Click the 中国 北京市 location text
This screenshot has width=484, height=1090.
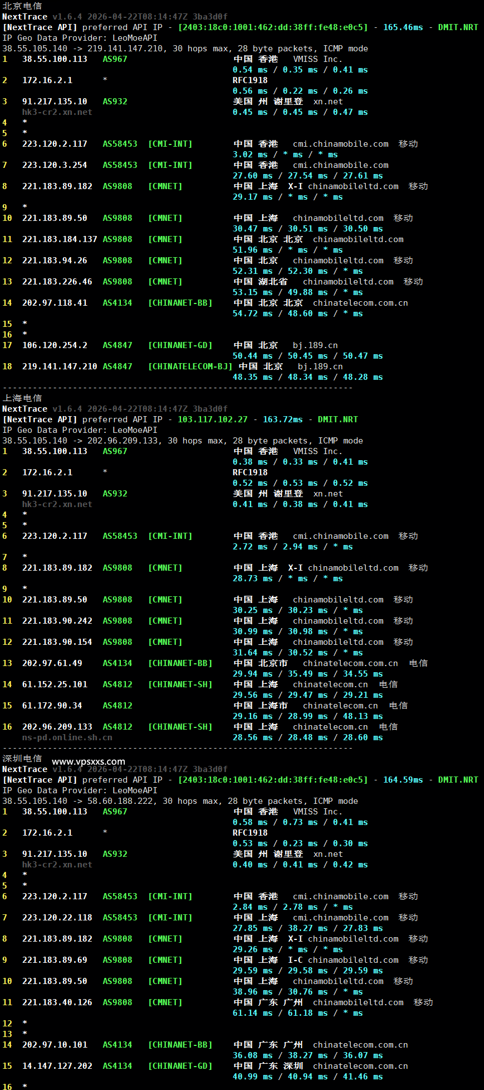tap(261, 663)
